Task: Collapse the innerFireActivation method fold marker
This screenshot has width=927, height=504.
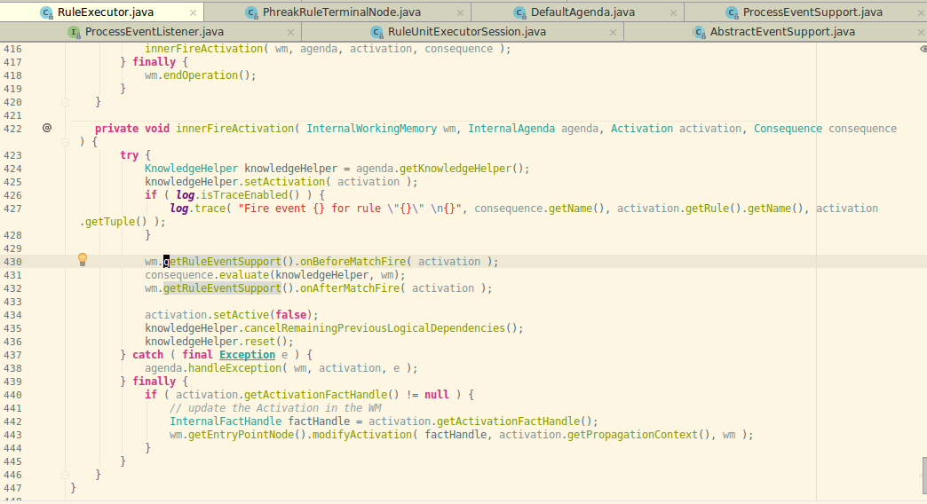Action: point(65,142)
